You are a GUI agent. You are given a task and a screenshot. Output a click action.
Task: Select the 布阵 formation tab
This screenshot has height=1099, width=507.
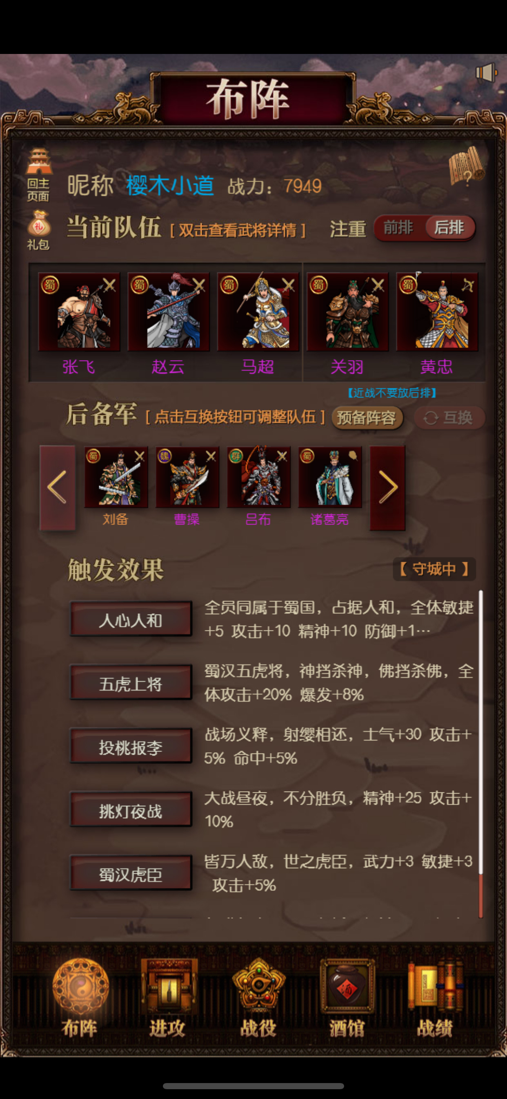(x=80, y=998)
